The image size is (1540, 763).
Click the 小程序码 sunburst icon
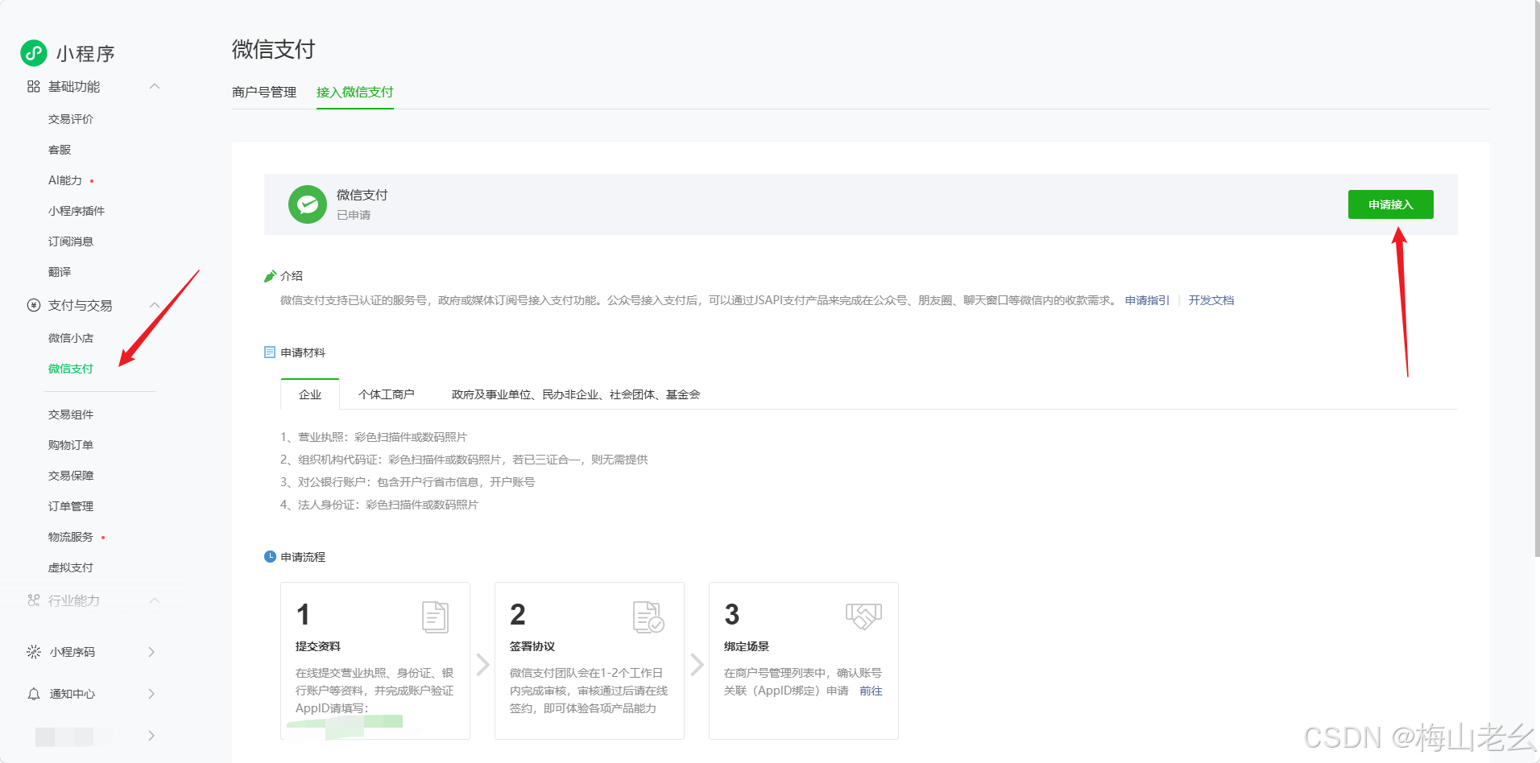tap(33, 652)
